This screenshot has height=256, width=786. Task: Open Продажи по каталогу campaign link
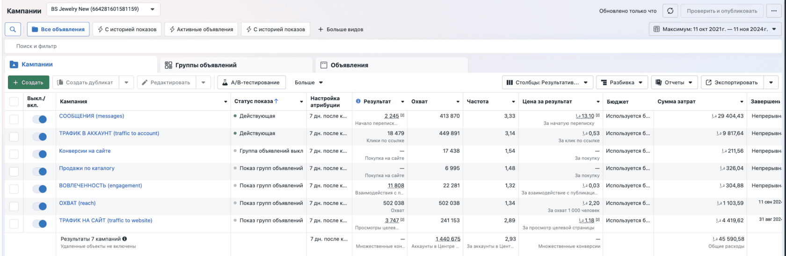click(x=87, y=168)
